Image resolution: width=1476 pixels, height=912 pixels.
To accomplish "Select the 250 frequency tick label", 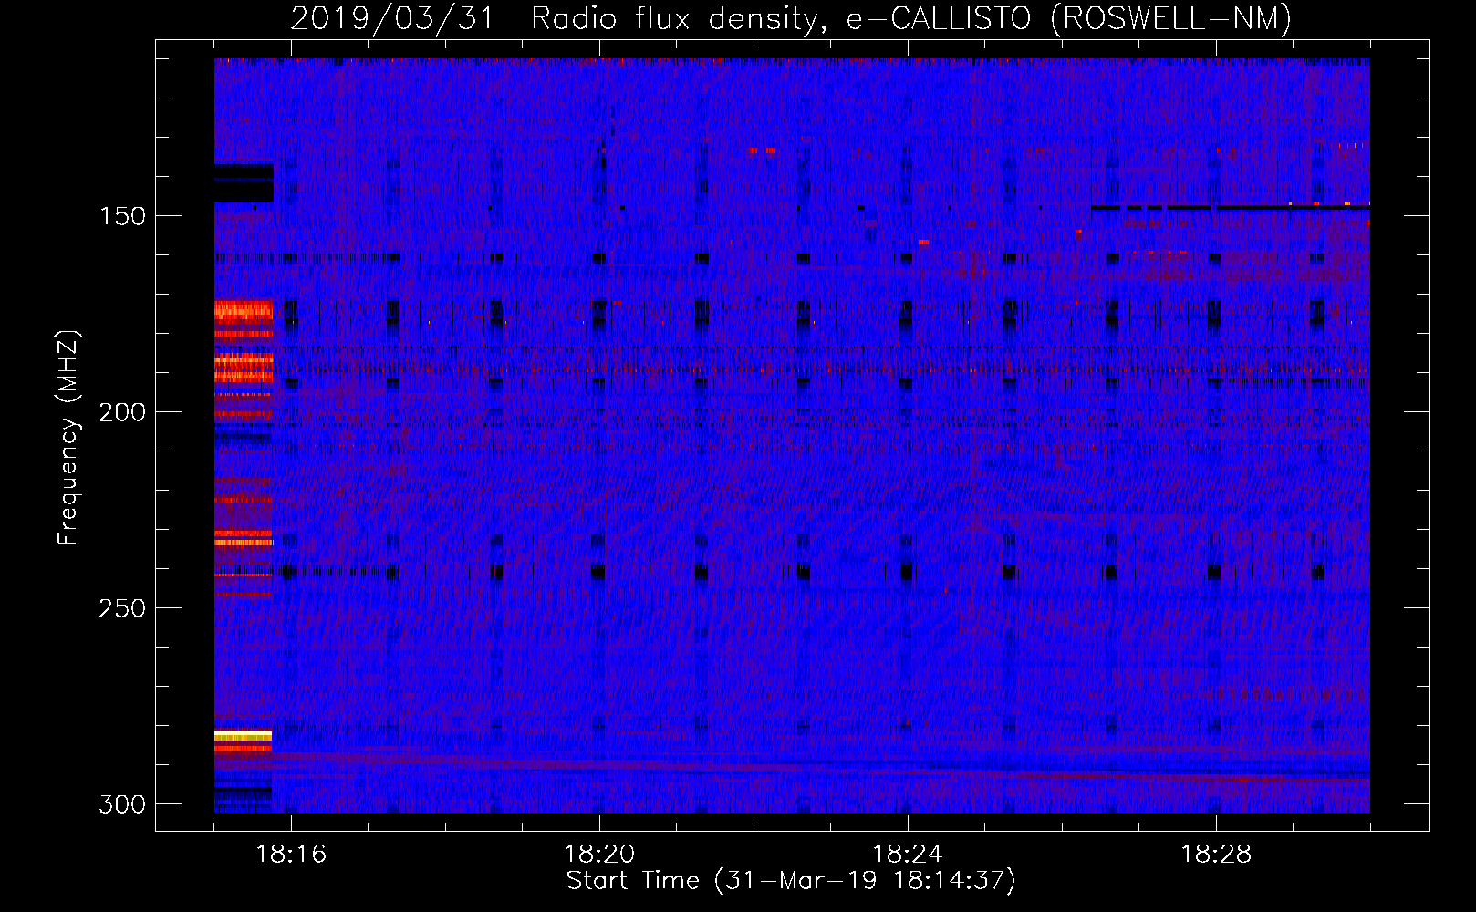I will [122, 608].
